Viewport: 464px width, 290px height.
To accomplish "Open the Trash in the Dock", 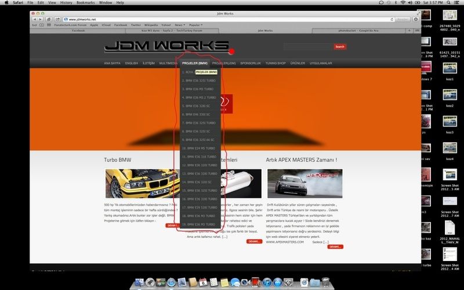I will tap(325, 282).
